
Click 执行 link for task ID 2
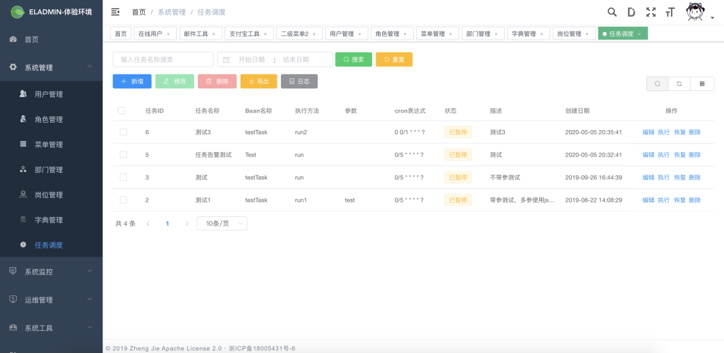(x=664, y=200)
